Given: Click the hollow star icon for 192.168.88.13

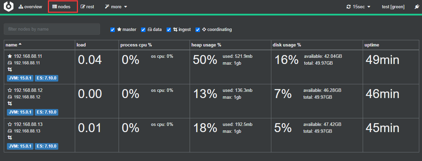Looking at the screenshot, I should tap(10, 124).
